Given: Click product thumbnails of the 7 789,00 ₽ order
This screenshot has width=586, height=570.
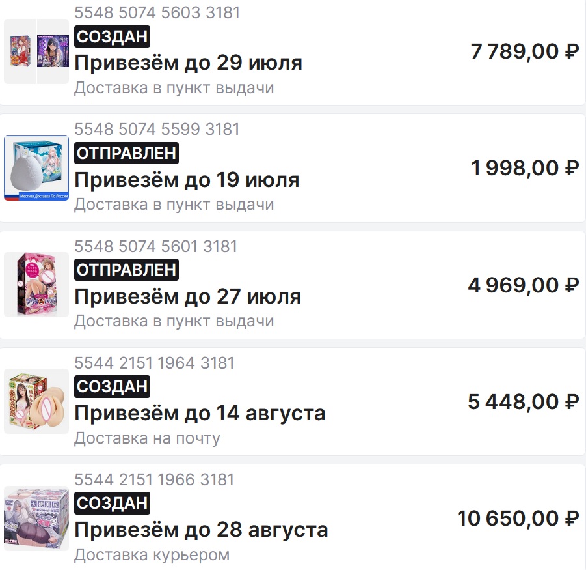Looking at the screenshot, I should click(x=36, y=51).
